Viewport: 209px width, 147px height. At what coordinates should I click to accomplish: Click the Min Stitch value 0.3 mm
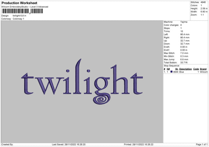184,57
